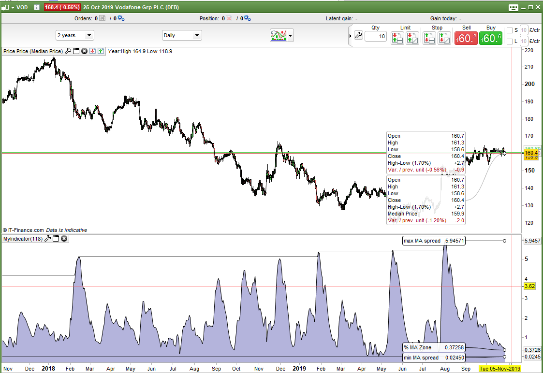Open the Orders settings gear icon
Viewport: 543px width, 373px height.
pyautogui.click(x=121, y=18)
